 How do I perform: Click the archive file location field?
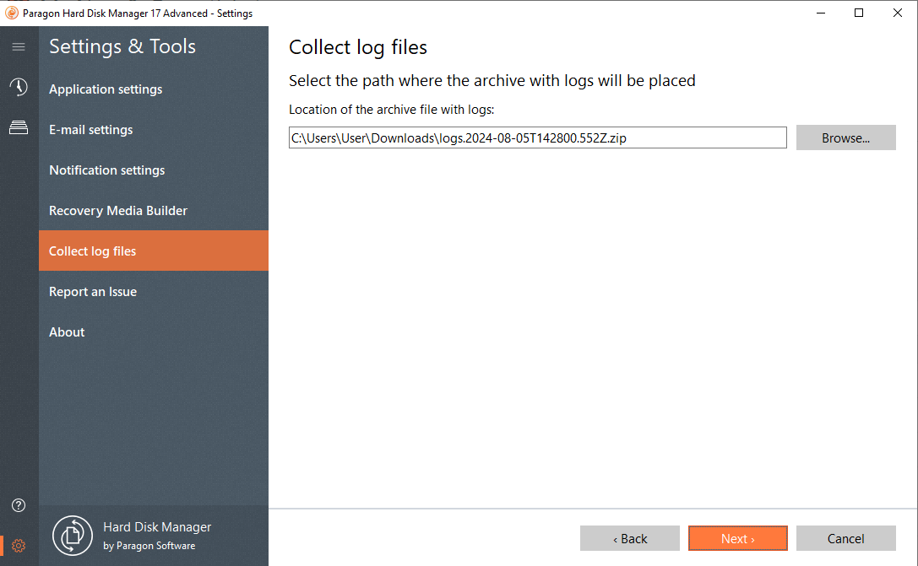click(537, 138)
